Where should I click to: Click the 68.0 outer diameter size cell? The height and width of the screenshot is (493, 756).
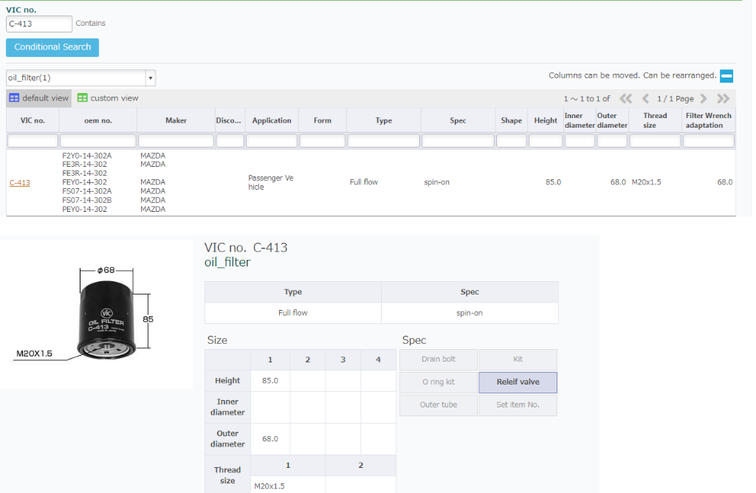point(270,438)
